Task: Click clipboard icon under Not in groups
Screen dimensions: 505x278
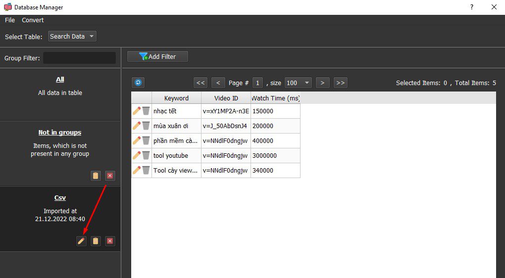Action: click(96, 176)
